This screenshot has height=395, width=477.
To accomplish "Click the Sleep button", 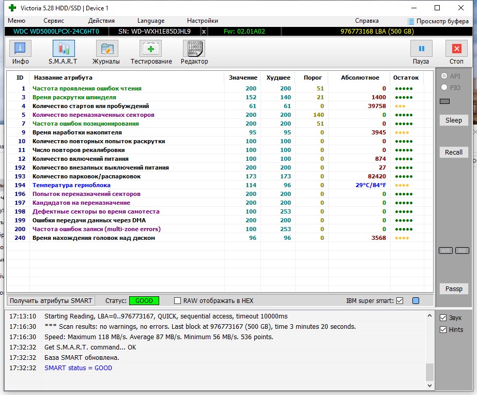I will point(454,120).
